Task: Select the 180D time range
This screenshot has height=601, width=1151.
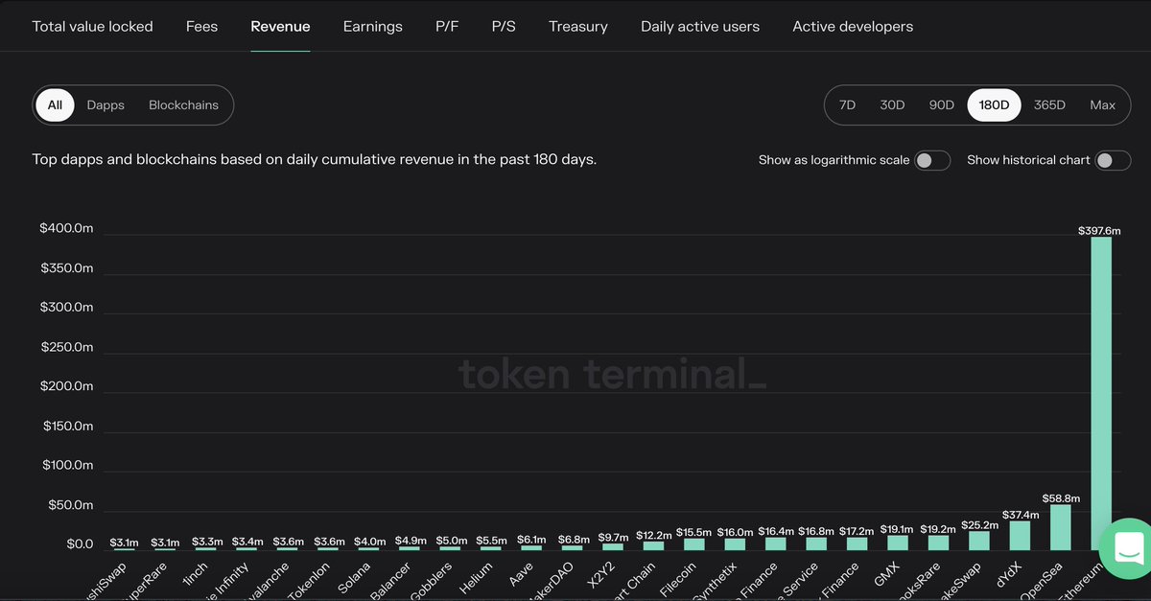Action: click(x=994, y=104)
